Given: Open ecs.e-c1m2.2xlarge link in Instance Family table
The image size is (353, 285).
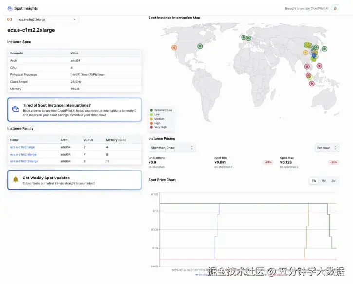Looking at the screenshot, I should pyautogui.click(x=24, y=161).
